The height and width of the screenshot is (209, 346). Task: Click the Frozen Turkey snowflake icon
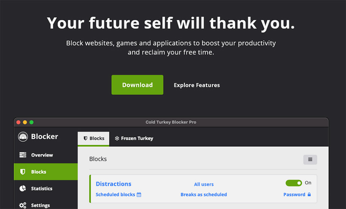tap(117, 138)
